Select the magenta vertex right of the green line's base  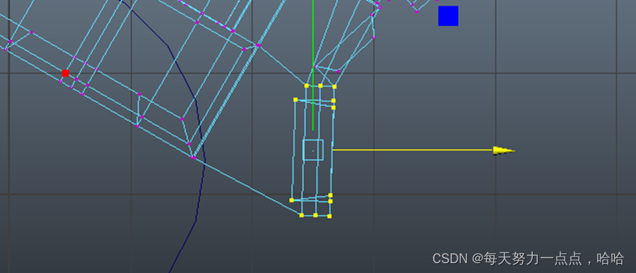[x=338, y=71]
